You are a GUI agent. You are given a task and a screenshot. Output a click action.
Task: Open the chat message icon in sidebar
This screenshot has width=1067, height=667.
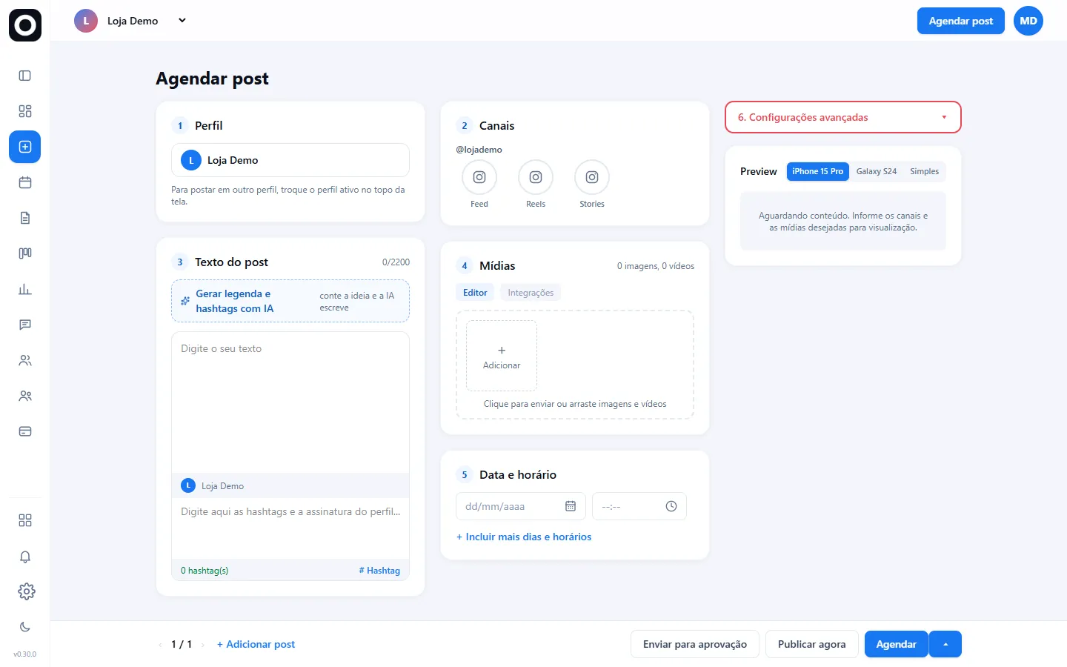coord(25,325)
